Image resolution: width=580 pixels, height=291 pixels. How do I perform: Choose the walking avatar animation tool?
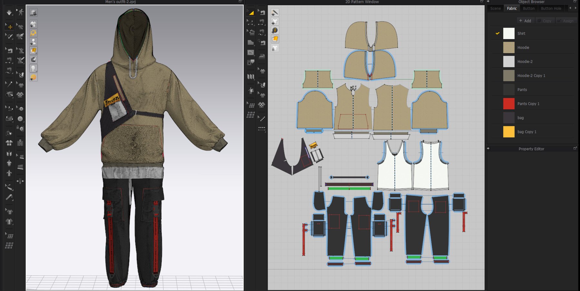tap(20, 13)
